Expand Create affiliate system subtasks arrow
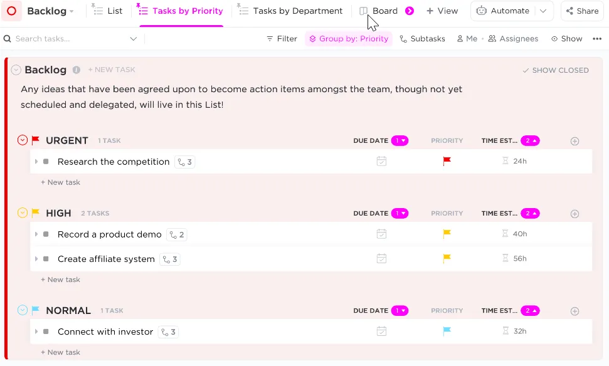The height and width of the screenshot is (366, 609). (x=36, y=258)
